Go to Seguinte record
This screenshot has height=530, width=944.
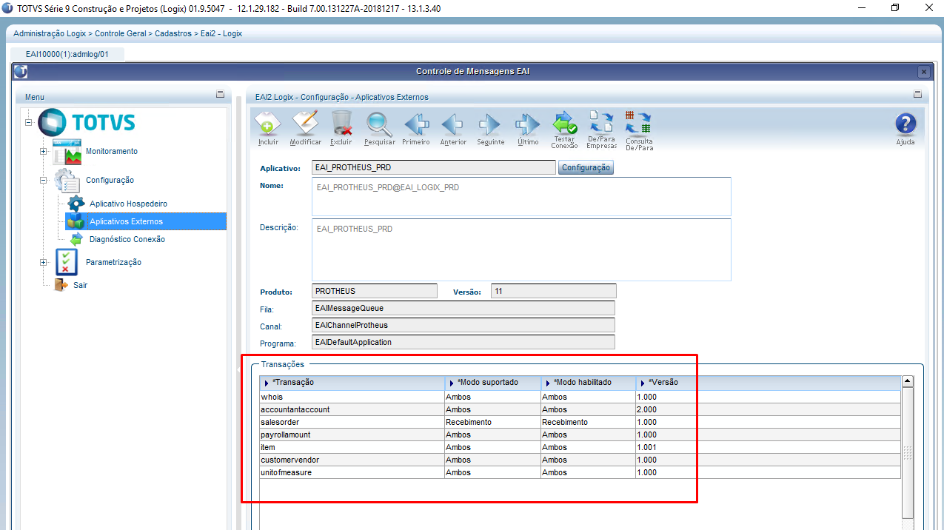[490, 123]
